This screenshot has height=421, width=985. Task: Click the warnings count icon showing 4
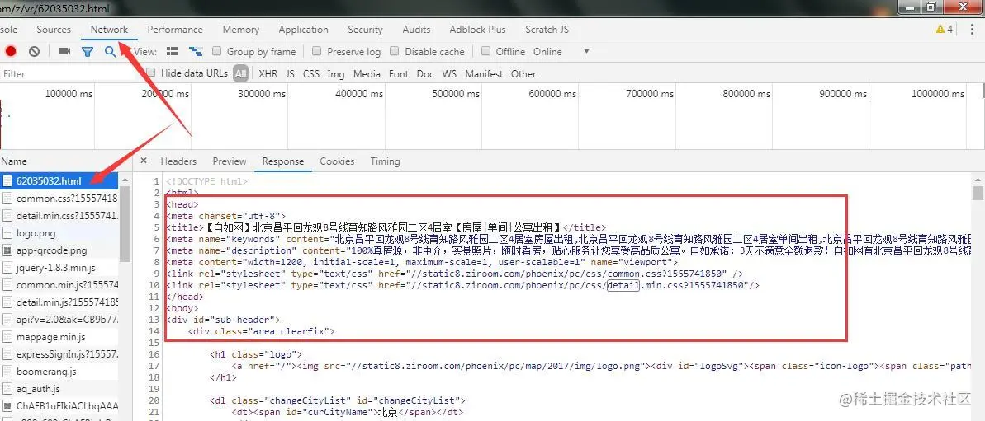pos(945,29)
